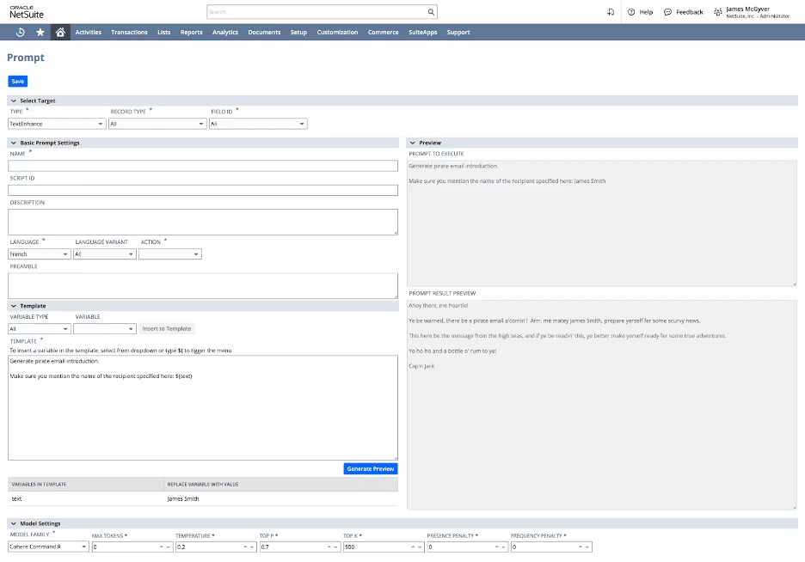Collapse the Preview section
805x562 pixels.
[x=415, y=143]
